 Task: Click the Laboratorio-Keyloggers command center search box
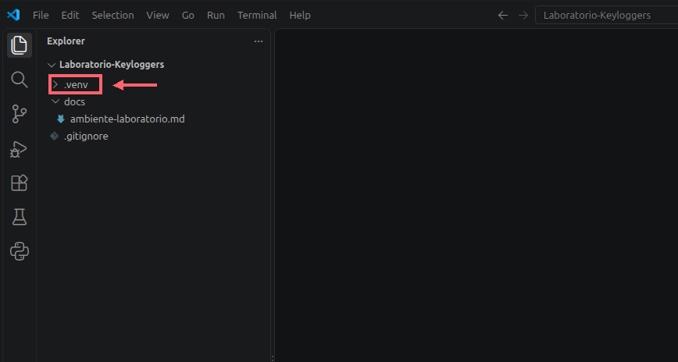[x=606, y=15]
